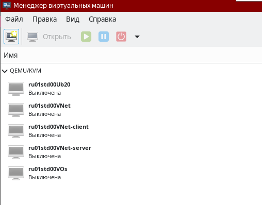Image resolution: width=262 pixels, height=205 pixels.
Task: Start VM with green play button
Action: point(86,37)
